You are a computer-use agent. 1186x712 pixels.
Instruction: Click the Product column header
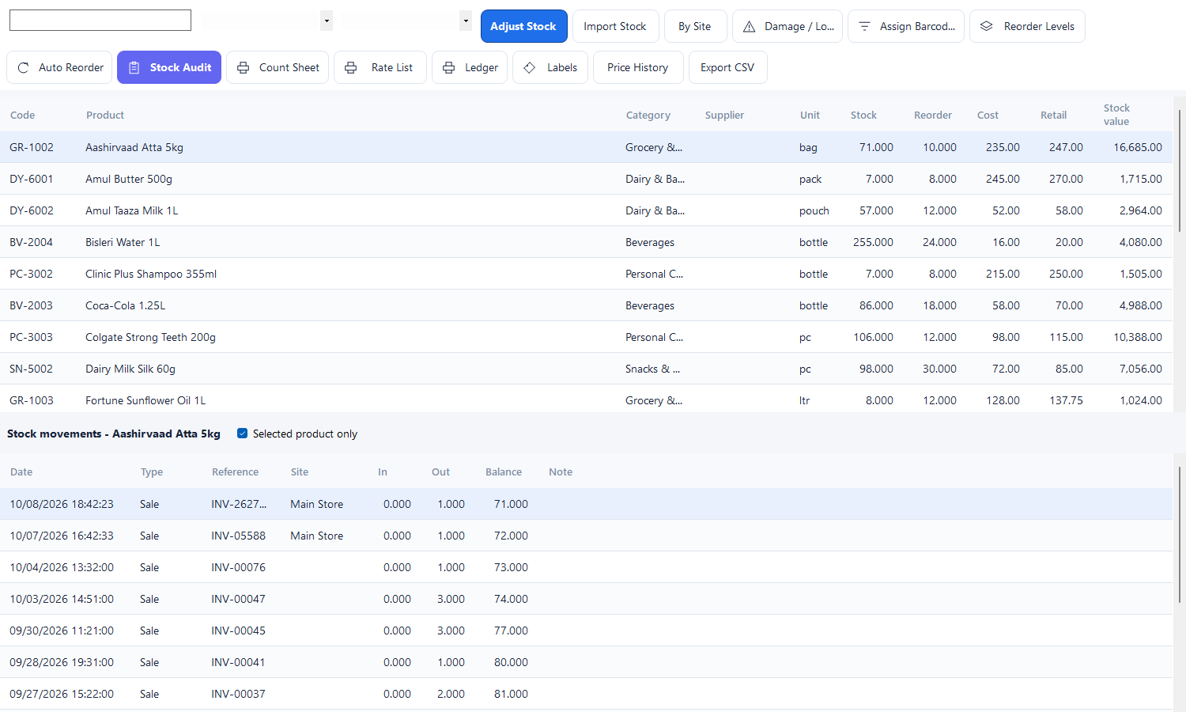click(x=105, y=115)
